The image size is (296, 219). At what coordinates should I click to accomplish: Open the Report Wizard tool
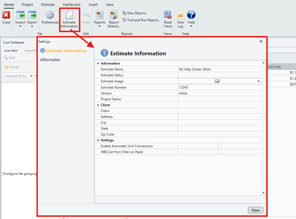(x=114, y=16)
